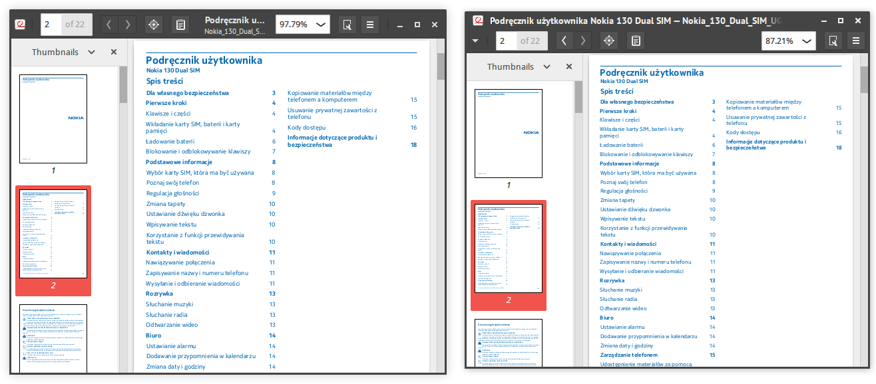The height and width of the screenshot is (384, 876).
Task: Maximize the 87.21% zoom window
Action: click(841, 21)
